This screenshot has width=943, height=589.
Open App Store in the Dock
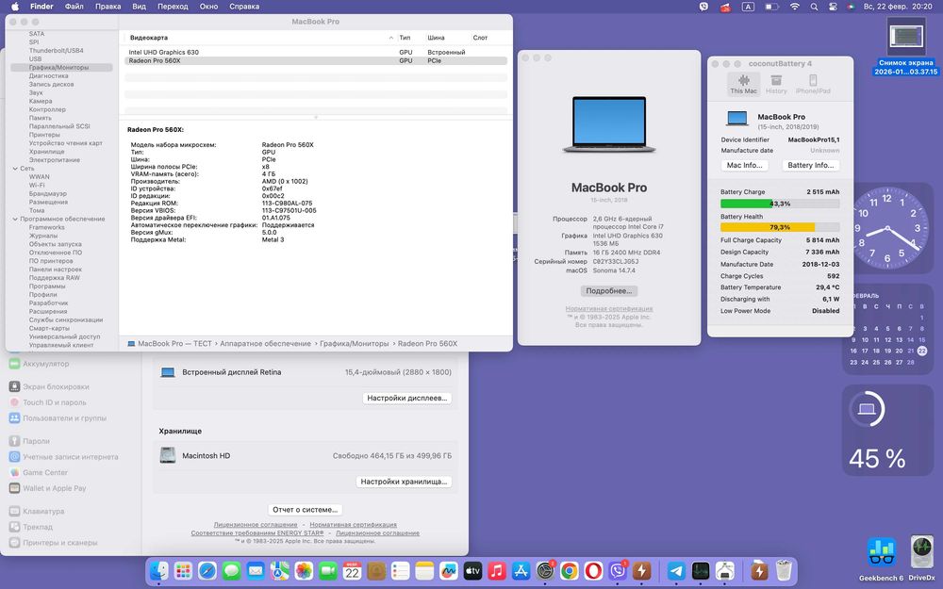521,570
